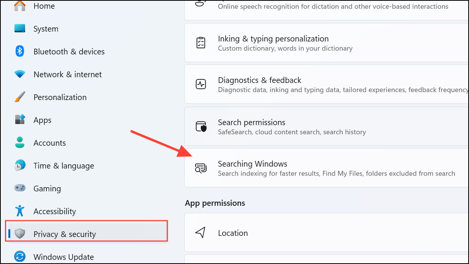Open Personalization settings
Screen dimensions: 469x264
pyautogui.click(x=60, y=97)
